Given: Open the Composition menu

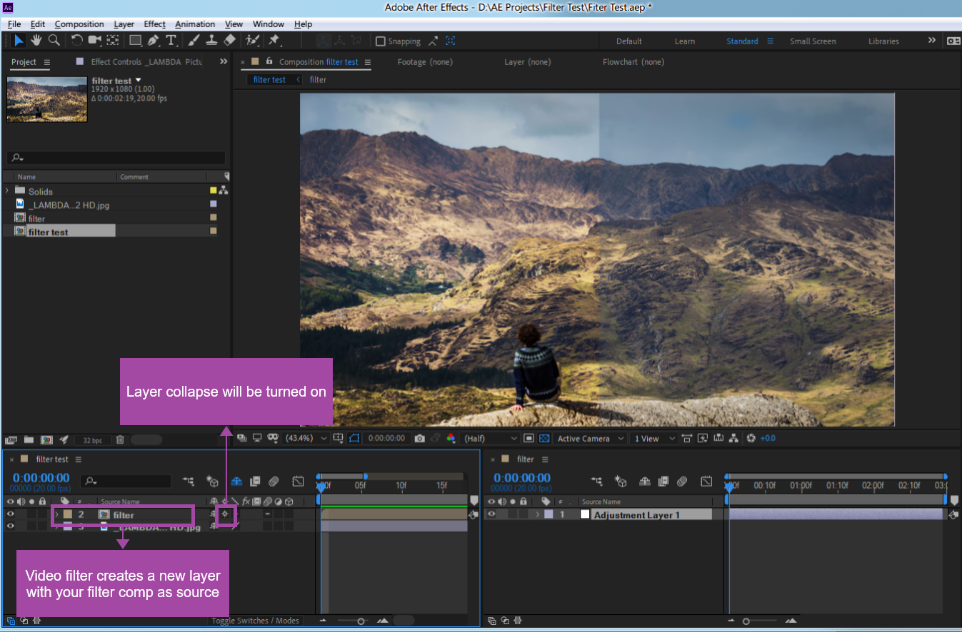Looking at the screenshot, I should (x=79, y=24).
